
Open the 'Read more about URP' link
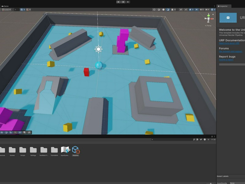229,43
